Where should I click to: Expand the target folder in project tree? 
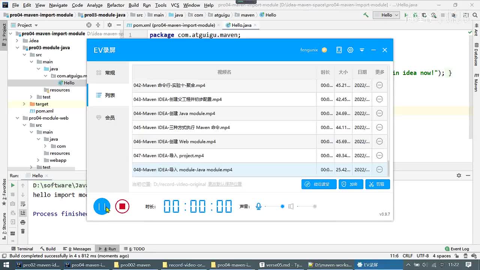[x=24, y=104]
